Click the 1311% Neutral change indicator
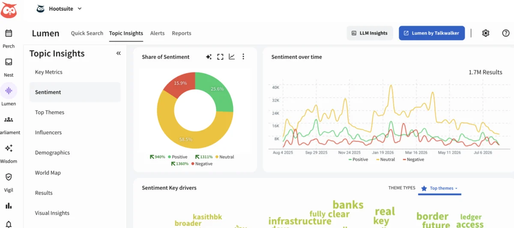 click(x=204, y=157)
